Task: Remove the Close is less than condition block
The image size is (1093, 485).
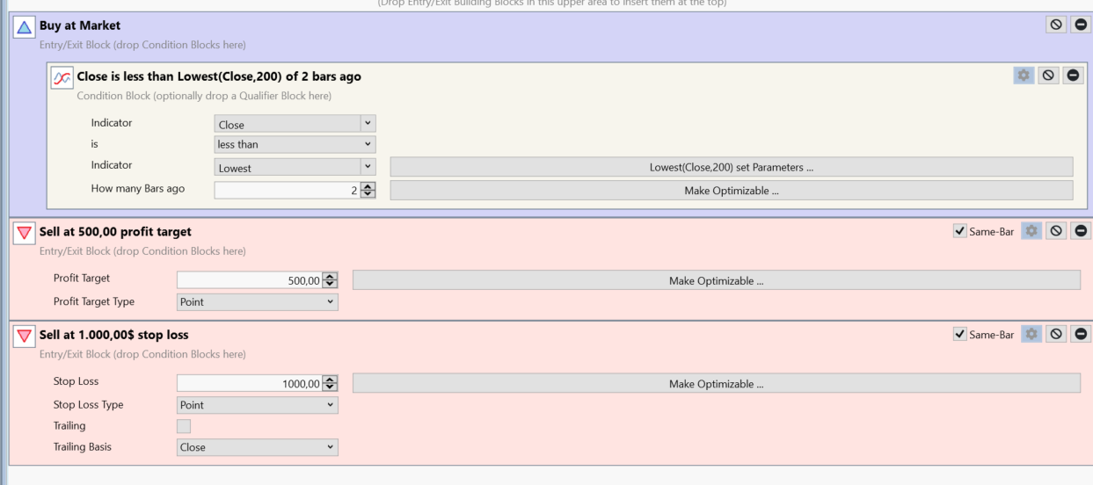Action: click(1075, 76)
